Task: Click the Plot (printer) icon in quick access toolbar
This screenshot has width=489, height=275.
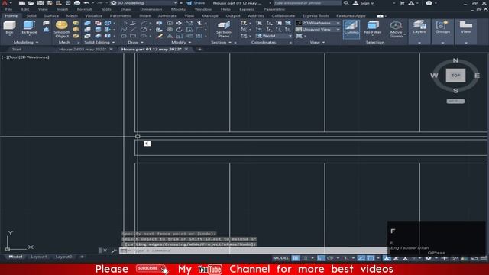Action: tap(77, 3)
